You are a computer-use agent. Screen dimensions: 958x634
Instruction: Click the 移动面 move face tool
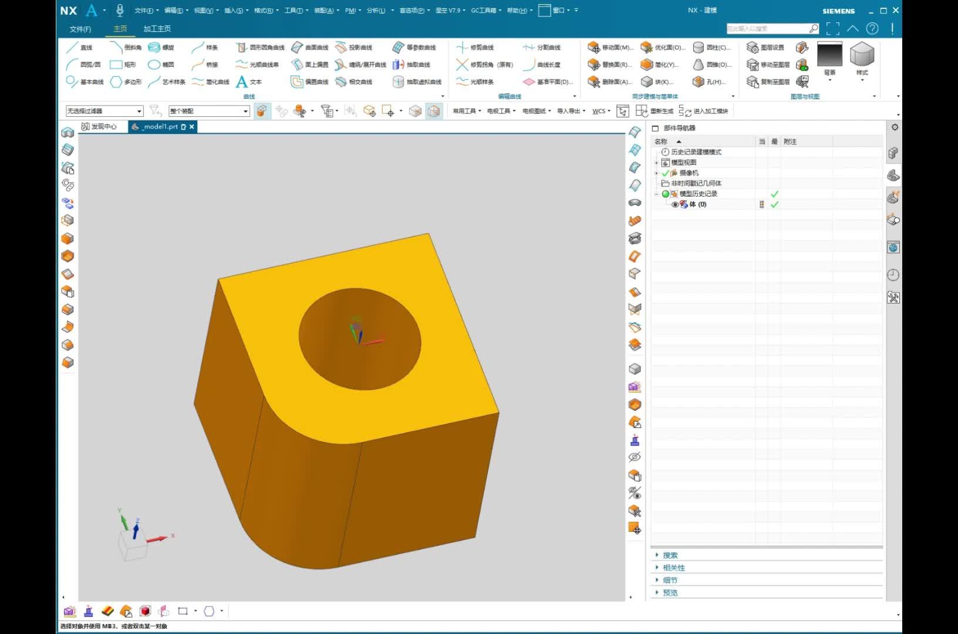(610, 48)
